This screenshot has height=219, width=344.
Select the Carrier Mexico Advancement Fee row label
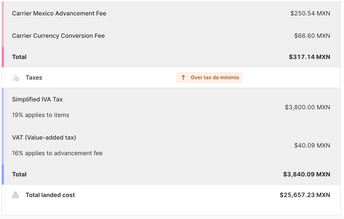click(x=59, y=13)
